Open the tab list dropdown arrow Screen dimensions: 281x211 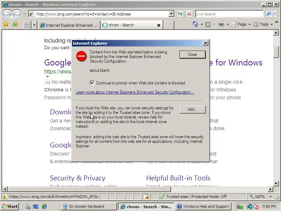coord(34,25)
